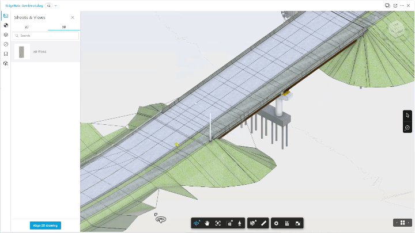Toggle the Model Browser panel button
This screenshot has height=233, width=415.
point(287,223)
